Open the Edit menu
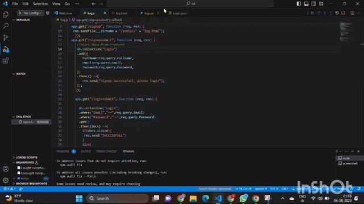 25,4
